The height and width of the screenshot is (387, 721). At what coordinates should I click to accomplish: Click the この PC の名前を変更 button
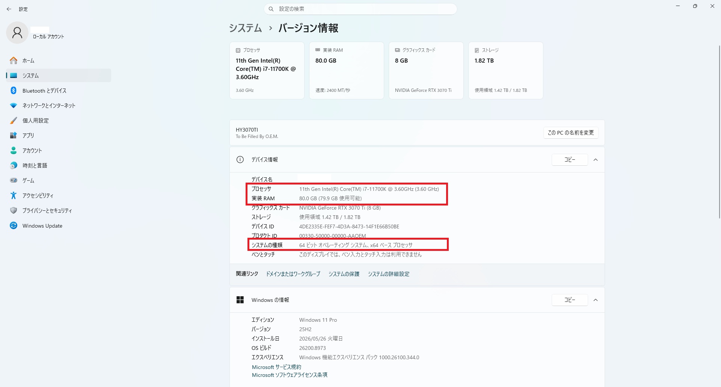[571, 133]
